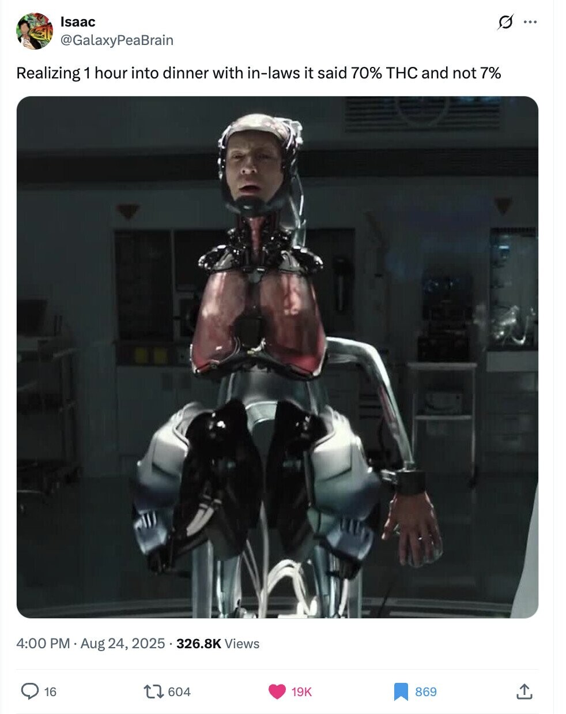Viewport: 566px width, 714px height.
Task: Toggle the blue bookmark icon
Action: tap(401, 692)
